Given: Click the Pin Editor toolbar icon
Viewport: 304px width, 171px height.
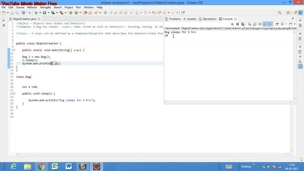Looking at the screenshot, I should pyautogui.click(x=182, y=13).
